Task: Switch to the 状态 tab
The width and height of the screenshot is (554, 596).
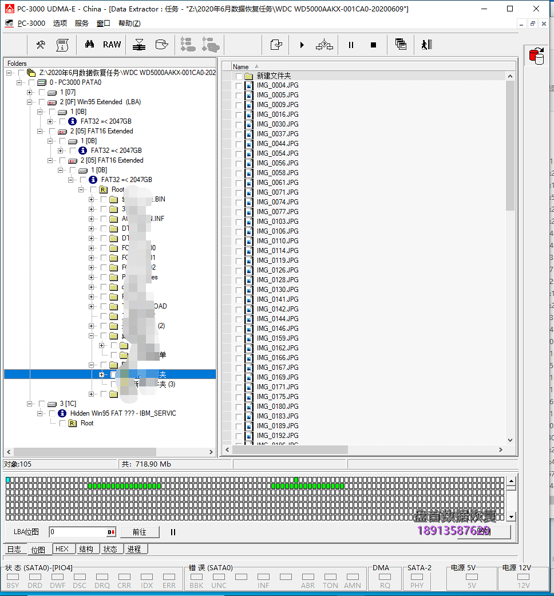Action: (110, 549)
